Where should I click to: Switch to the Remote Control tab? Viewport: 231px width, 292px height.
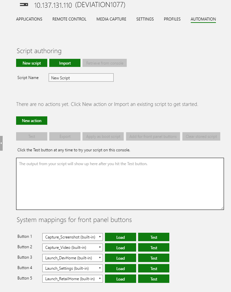69,19
